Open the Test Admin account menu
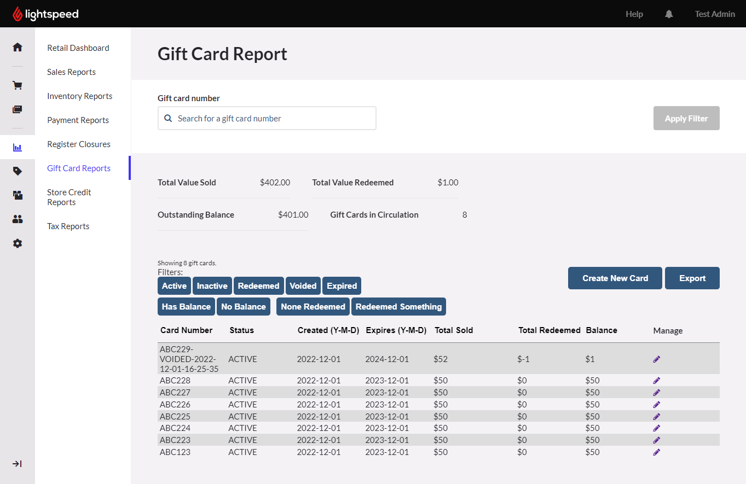Viewport: 746px width, 484px height. tap(715, 14)
